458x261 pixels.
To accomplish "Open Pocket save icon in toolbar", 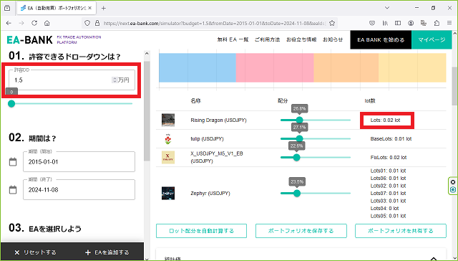I will (x=372, y=23).
